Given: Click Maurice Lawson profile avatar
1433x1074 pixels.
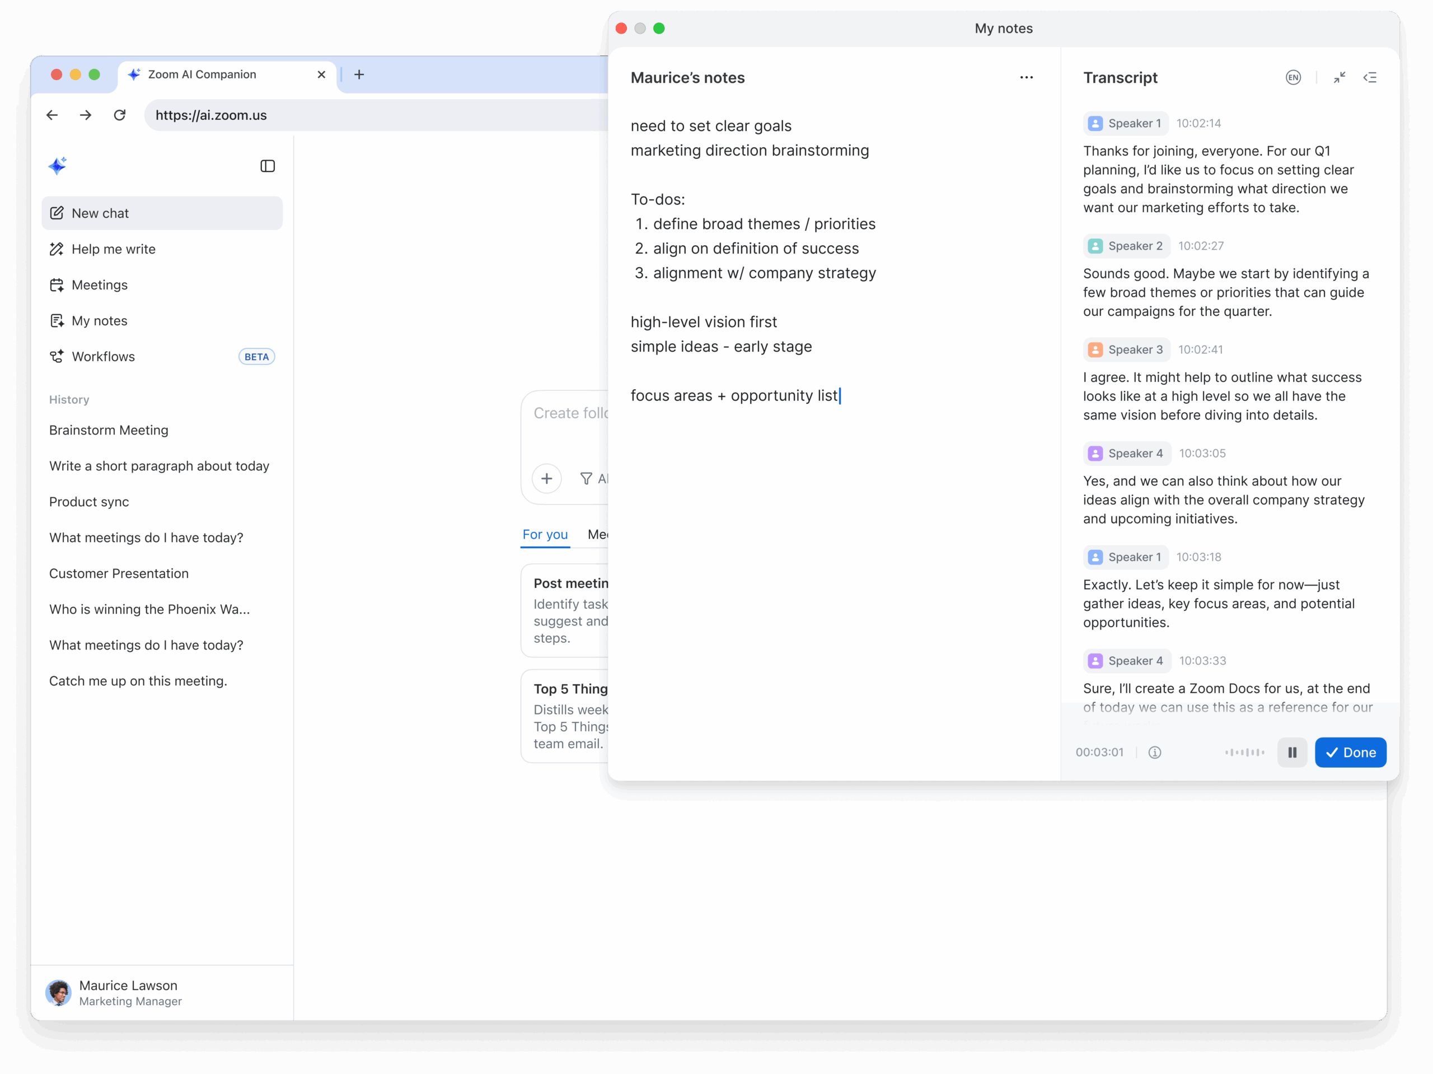Looking at the screenshot, I should pyautogui.click(x=58, y=992).
